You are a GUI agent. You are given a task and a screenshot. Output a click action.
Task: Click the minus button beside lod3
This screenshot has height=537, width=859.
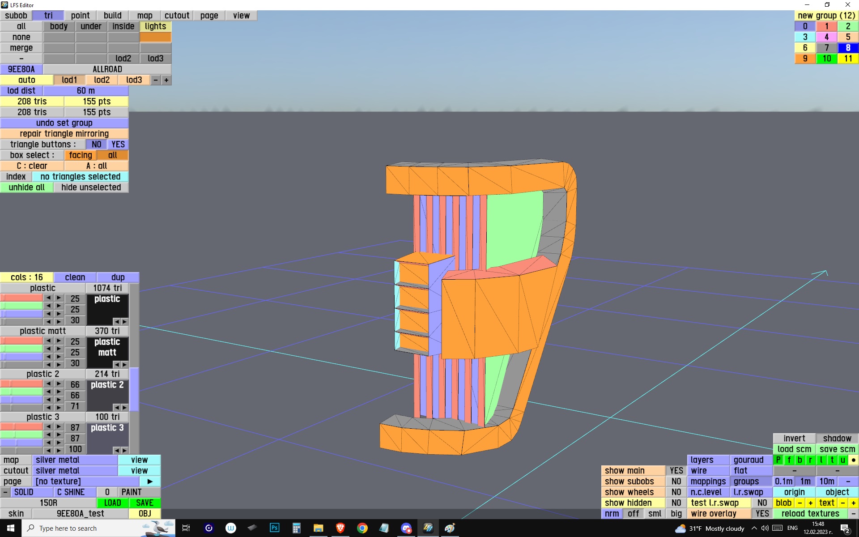(155, 80)
